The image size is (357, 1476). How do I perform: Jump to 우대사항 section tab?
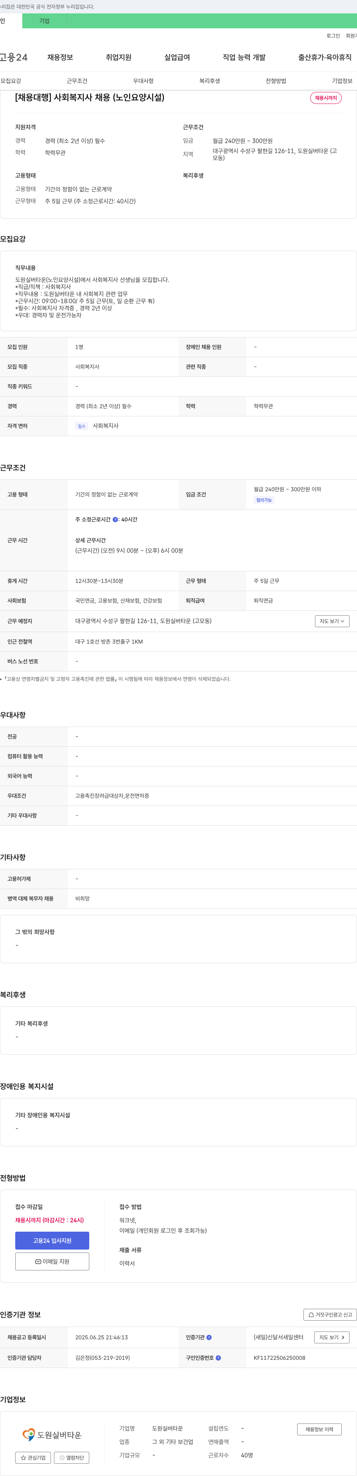pyautogui.click(x=143, y=81)
